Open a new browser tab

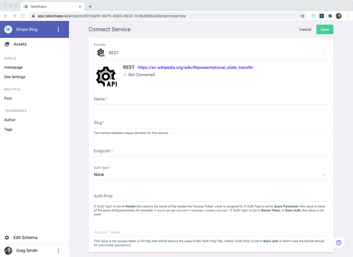point(90,7)
